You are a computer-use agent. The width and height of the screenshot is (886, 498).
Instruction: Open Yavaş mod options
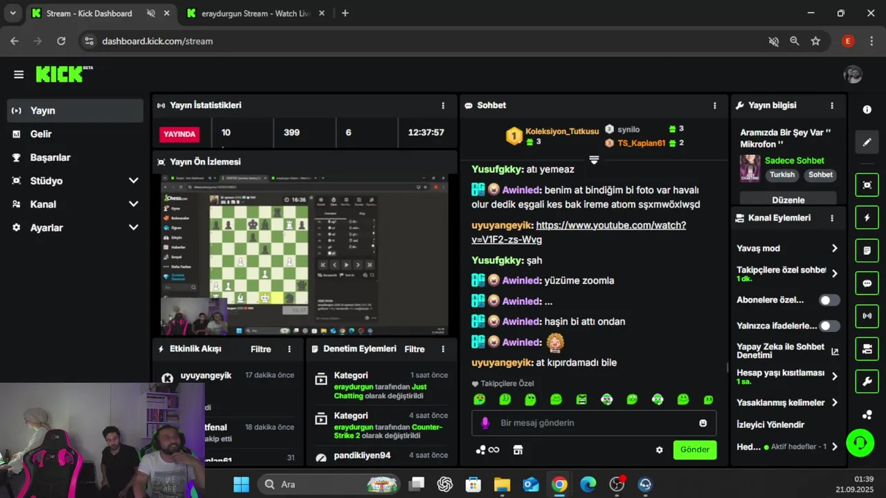(x=788, y=248)
